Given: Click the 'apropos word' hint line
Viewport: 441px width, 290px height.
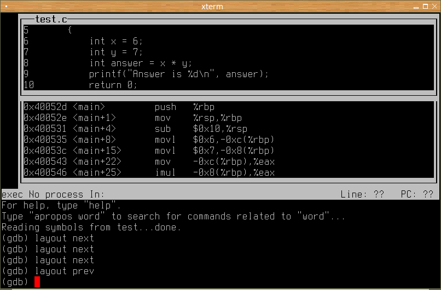Looking at the screenshot, I should [173, 216].
